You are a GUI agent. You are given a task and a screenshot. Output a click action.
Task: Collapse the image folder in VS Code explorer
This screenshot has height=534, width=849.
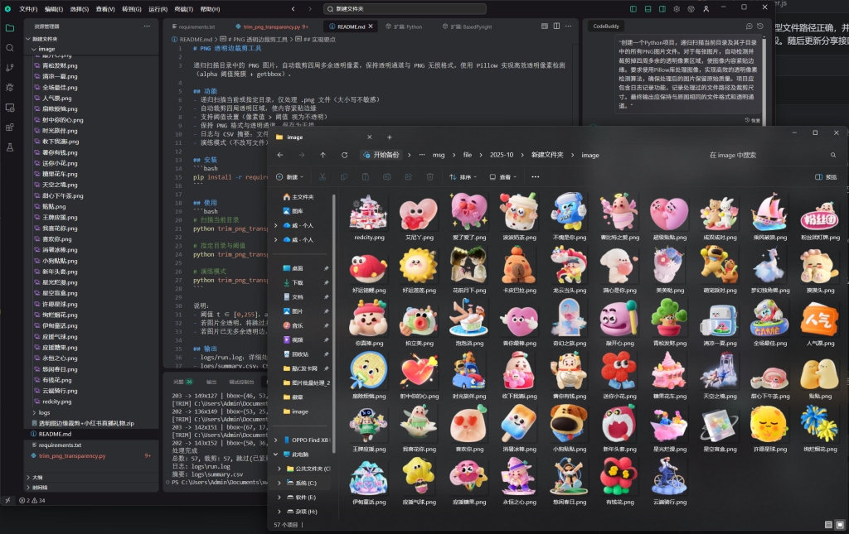pyautogui.click(x=46, y=49)
